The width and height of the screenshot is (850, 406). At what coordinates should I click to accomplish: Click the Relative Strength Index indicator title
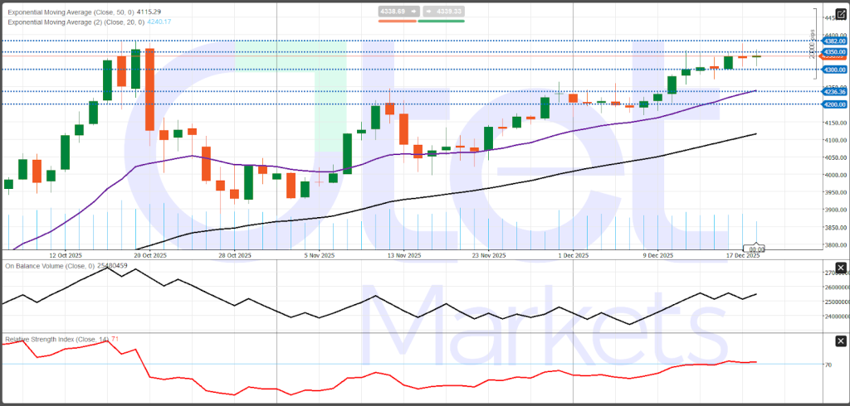coord(58,340)
